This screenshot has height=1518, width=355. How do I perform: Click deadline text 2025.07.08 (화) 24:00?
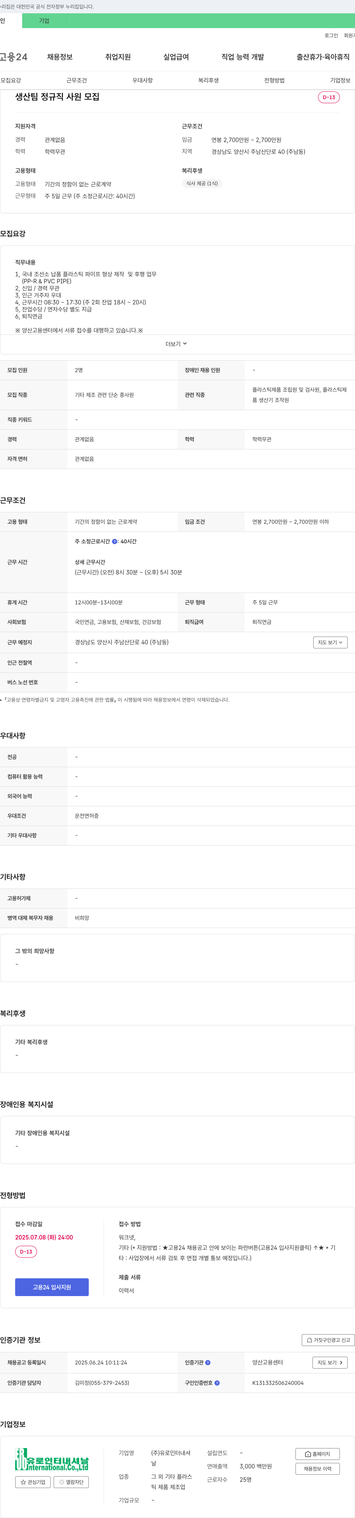(x=44, y=1237)
